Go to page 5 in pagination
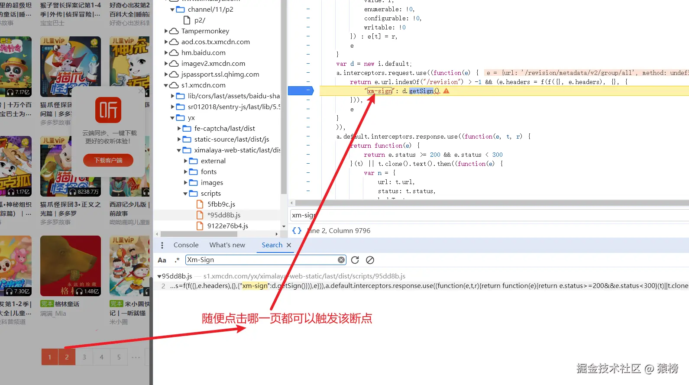The width and height of the screenshot is (689, 385). point(119,357)
